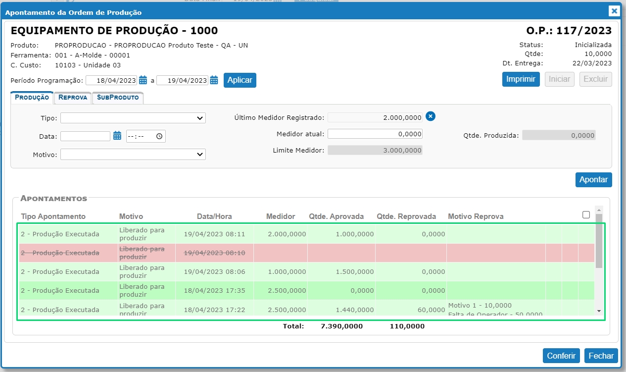This screenshot has height=372, width=626.
Task: Clear the Último Medidor Registrado value with X icon
Action: pyautogui.click(x=431, y=116)
